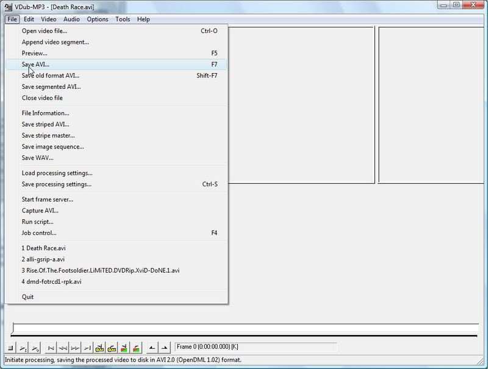The image size is (497, 369).
Task: Go to previous key frame
Action: (99, 348)
